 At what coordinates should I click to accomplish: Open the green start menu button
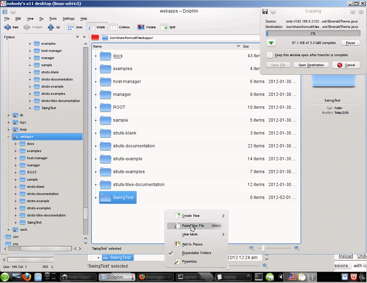tap(5, 277)
